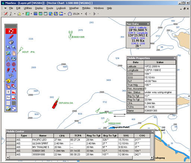This screenshot has width=191, height=163.
Task: Open the clock time 15:24 control
Action: 73,14
